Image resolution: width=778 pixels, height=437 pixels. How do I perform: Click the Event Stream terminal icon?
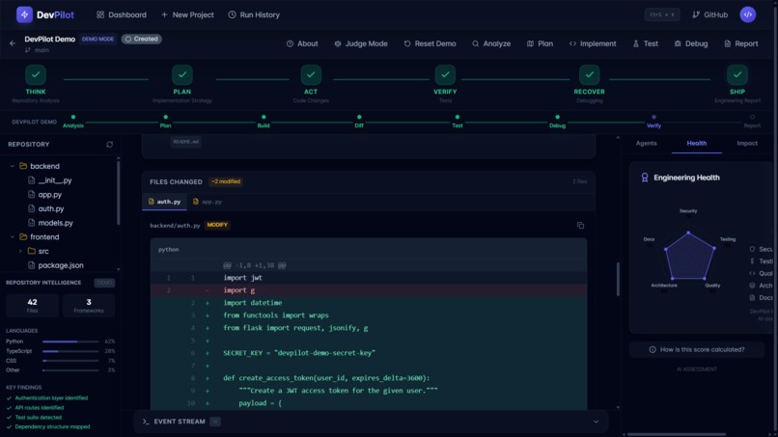tap(146, 422)
